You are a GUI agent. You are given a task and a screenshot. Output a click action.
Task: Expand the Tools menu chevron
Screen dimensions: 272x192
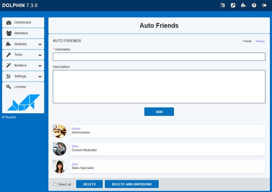[40, 55]
